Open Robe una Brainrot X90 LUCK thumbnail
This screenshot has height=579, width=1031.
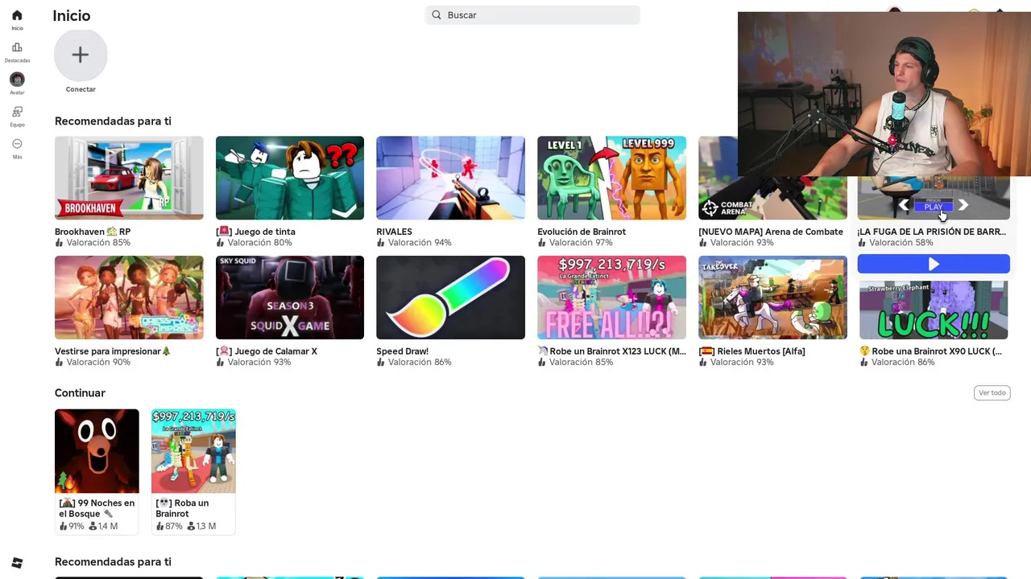(934, 310)
